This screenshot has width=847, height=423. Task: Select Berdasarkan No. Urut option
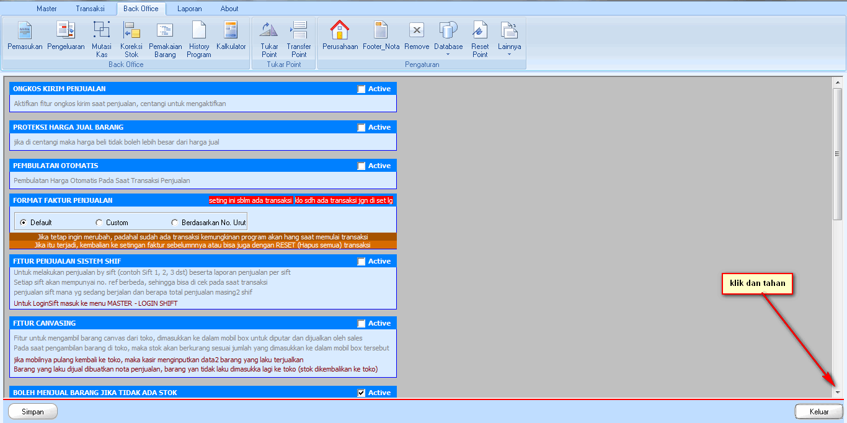(x=209, y=223)
